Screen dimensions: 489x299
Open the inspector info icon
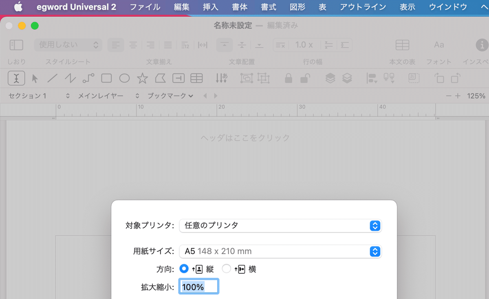click(x=482, y=45)
